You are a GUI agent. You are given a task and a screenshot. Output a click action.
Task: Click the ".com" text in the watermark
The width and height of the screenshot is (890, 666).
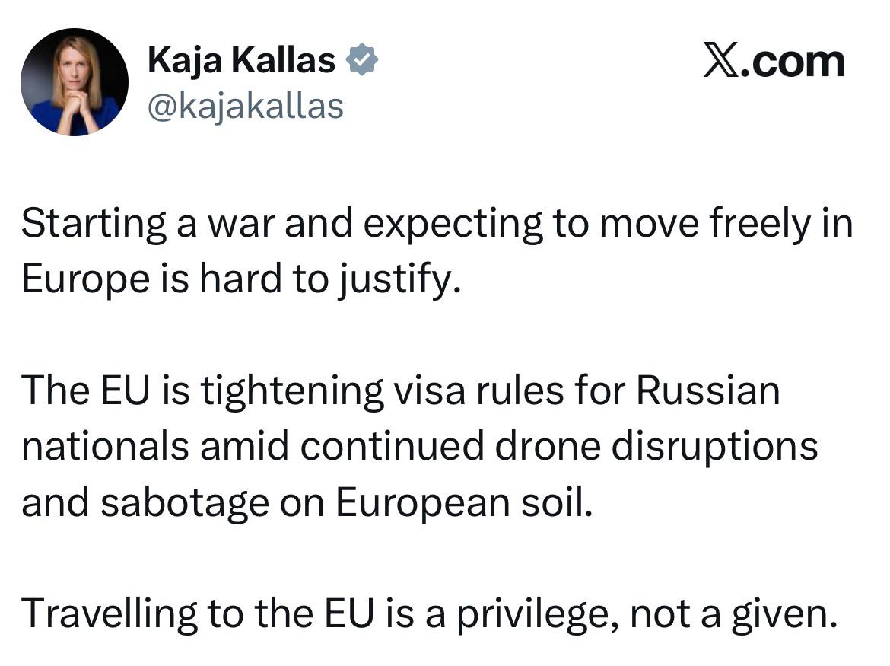coord(793,62)
